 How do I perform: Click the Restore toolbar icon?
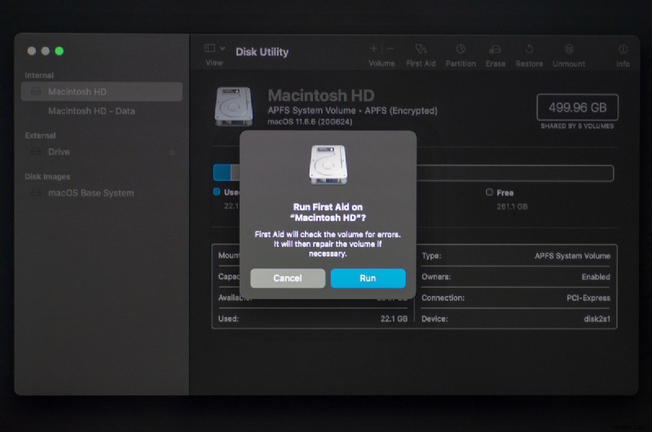(x=529, y=50)
